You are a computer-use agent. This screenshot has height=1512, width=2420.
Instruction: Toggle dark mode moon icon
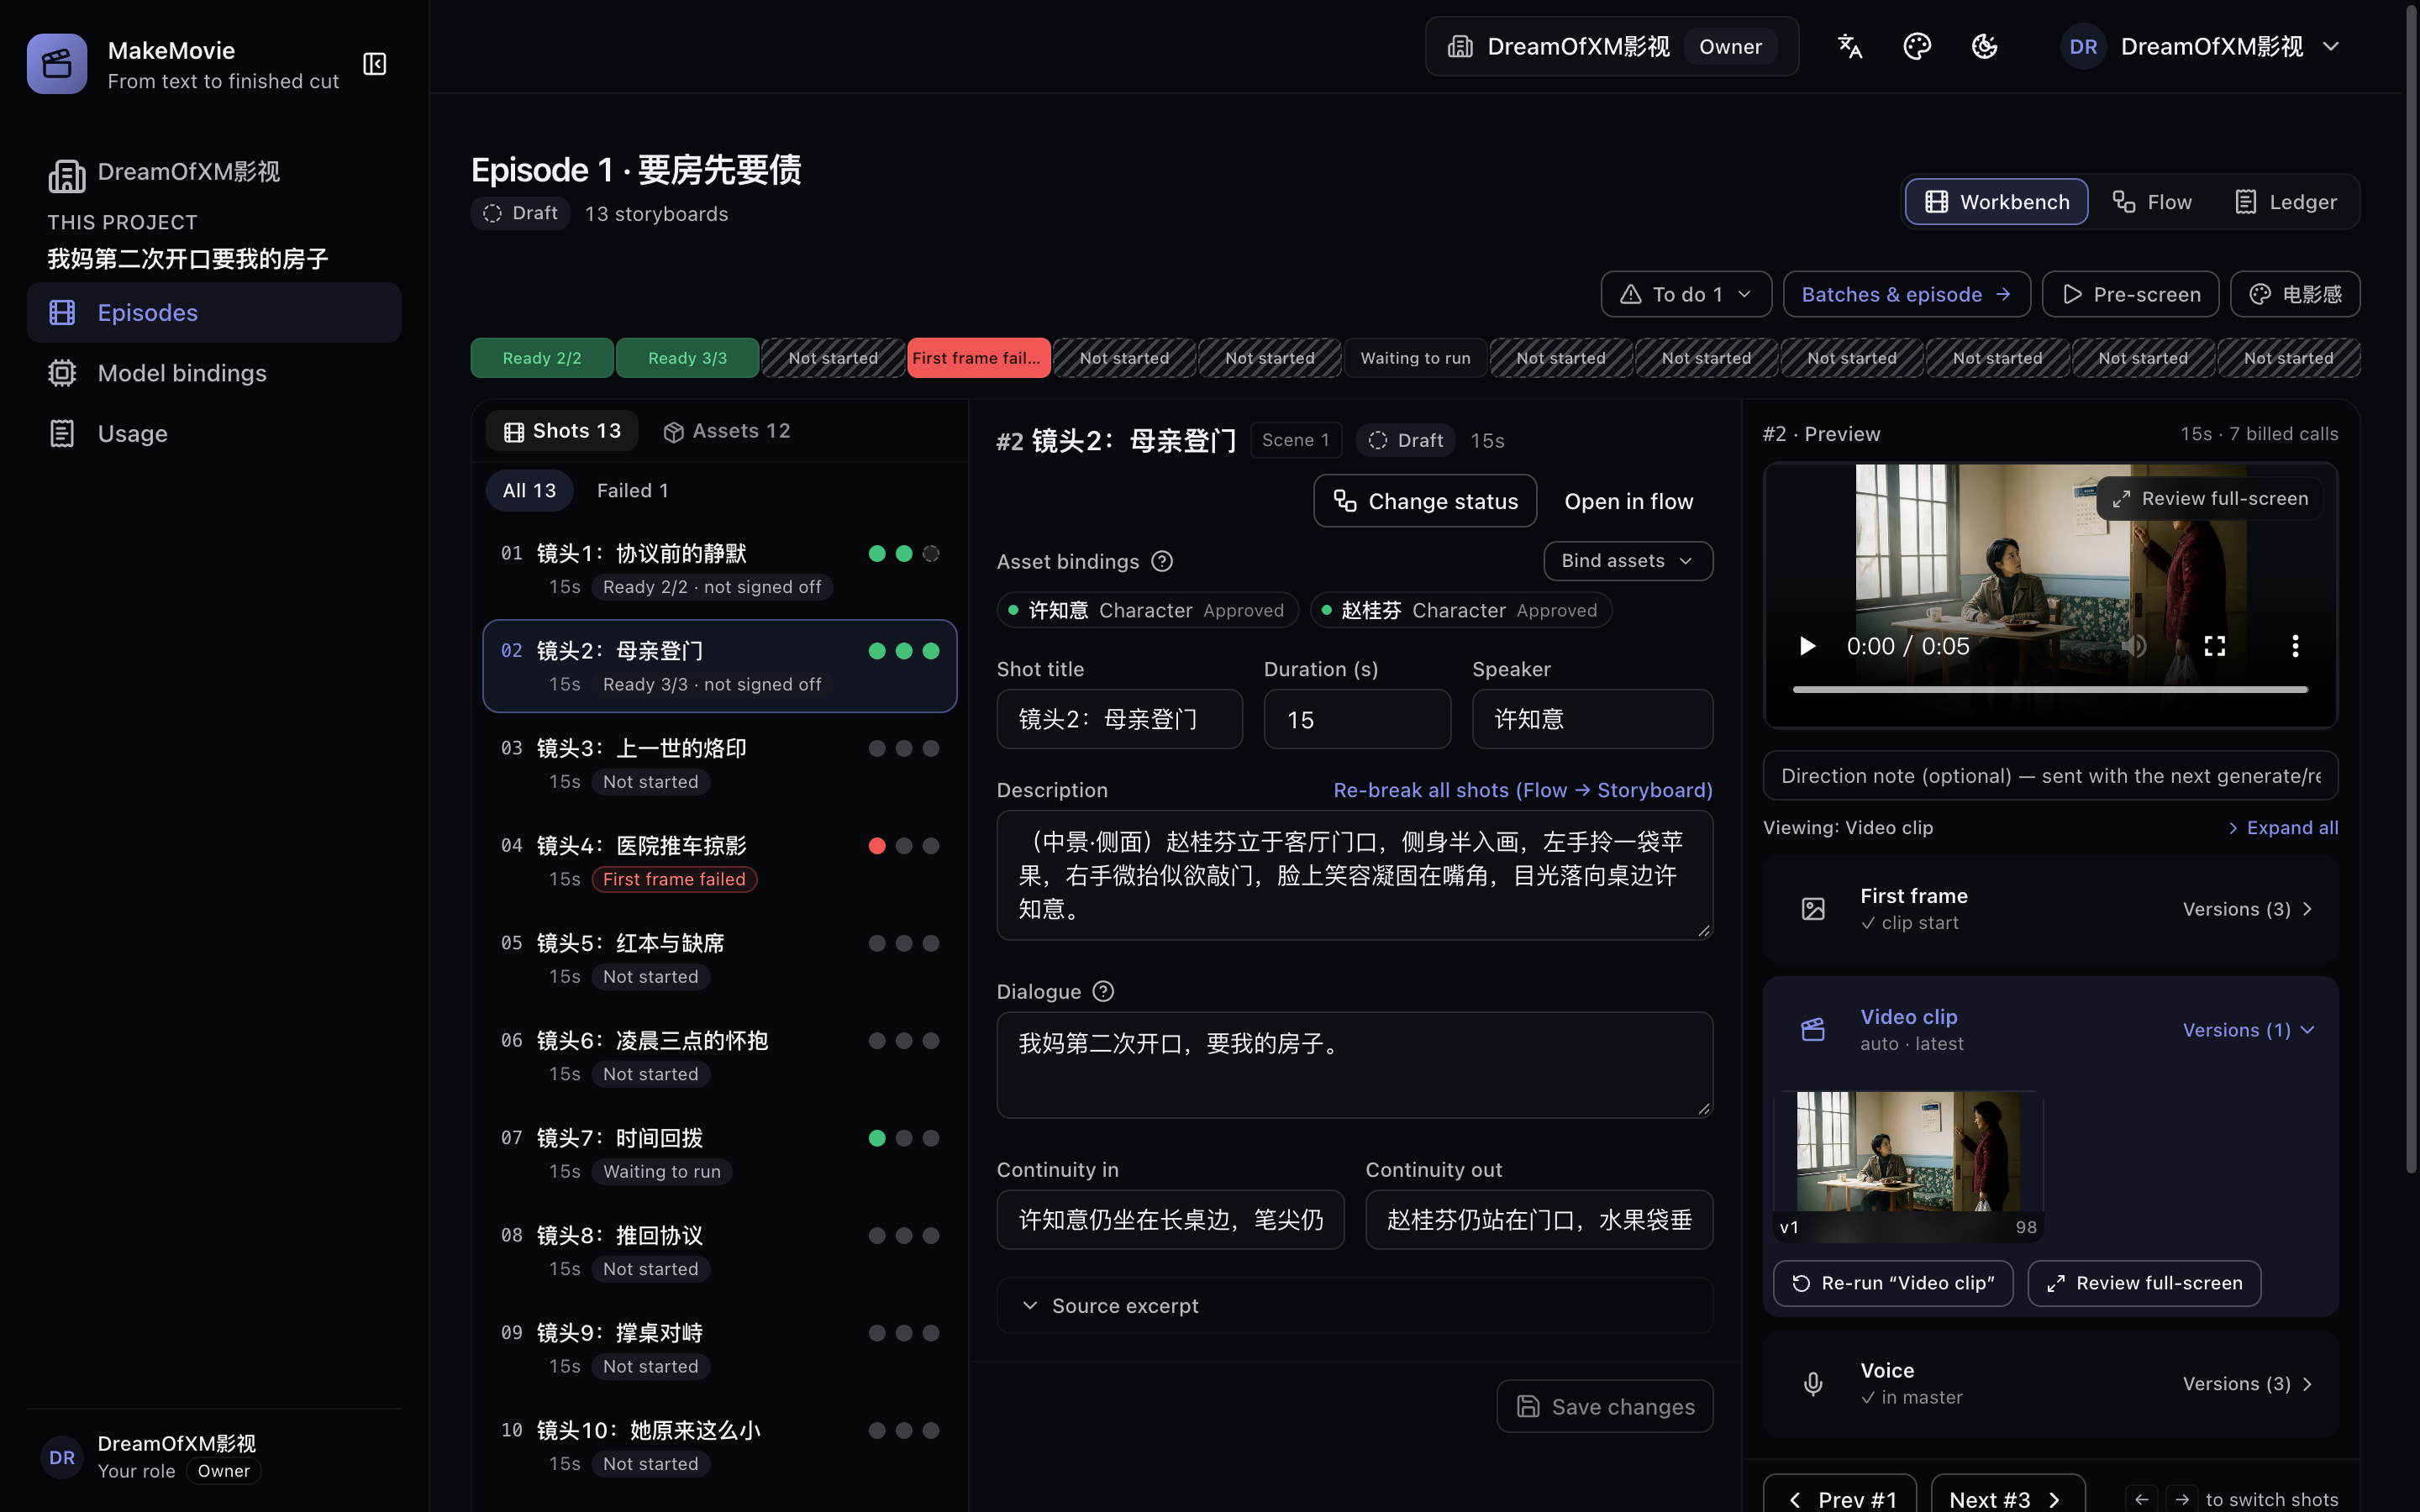[1984, 46]
